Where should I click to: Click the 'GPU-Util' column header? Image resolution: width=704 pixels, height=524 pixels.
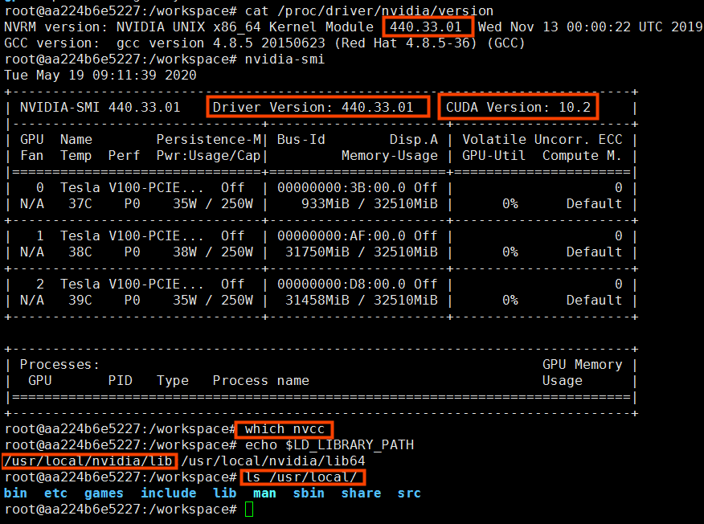494,156
